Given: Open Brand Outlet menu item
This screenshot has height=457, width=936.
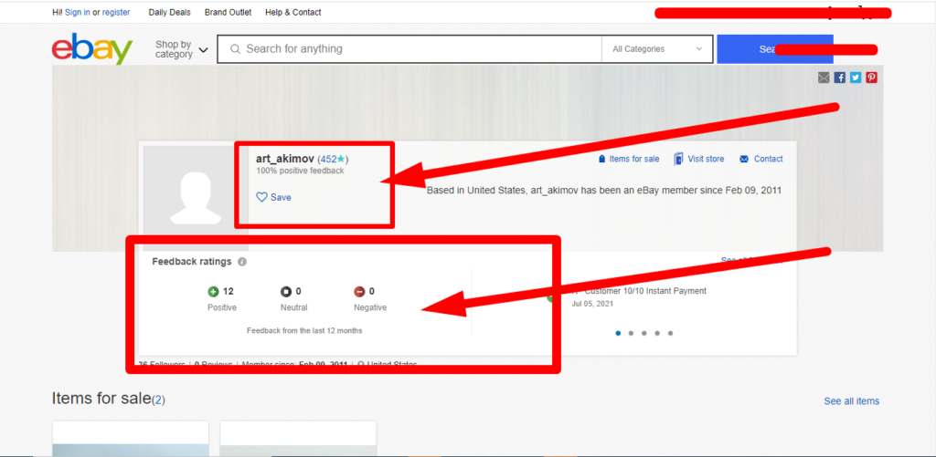Looking at the screenshot, I should coord(228,12).
